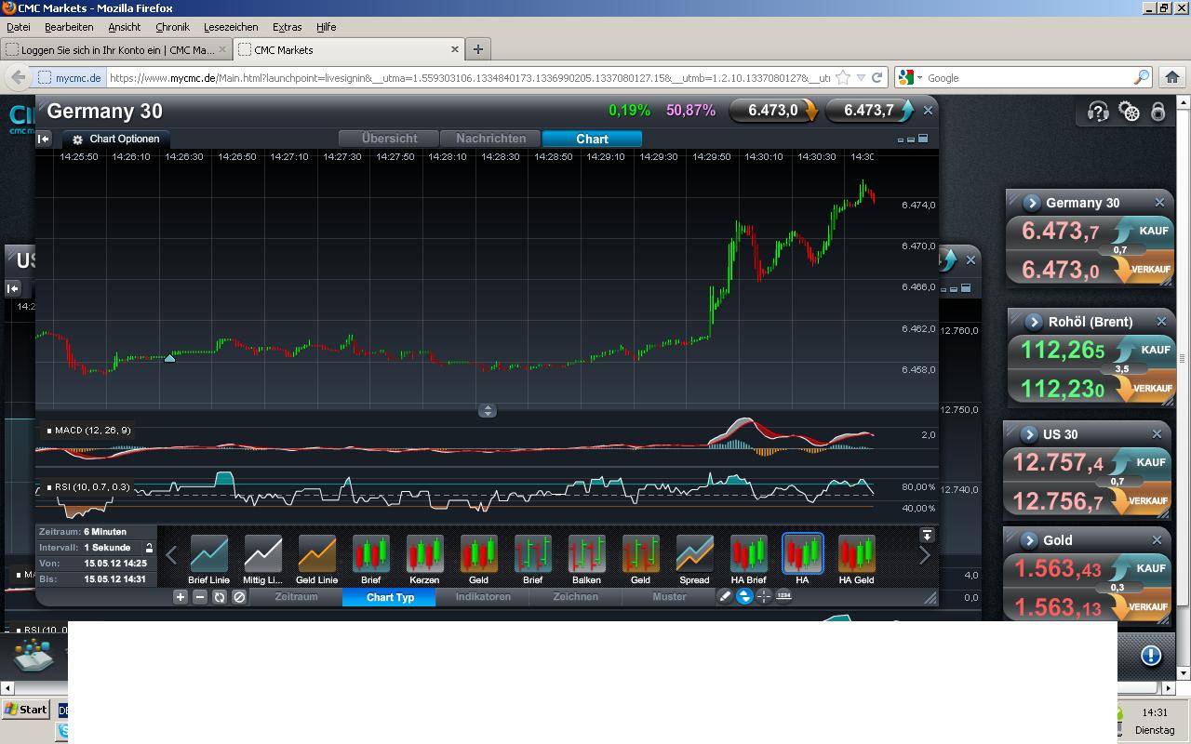Screen dimensions: 1191x744
Task: Select the Mittig Linie chart type
Action: (262, 560)
